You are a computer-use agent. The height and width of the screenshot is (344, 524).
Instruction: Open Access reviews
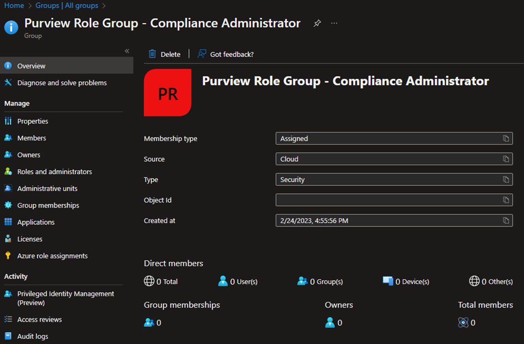click(x=39, y=319)
